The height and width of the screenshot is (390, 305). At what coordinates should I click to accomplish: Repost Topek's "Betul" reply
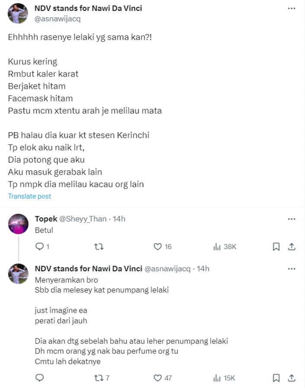99,247
